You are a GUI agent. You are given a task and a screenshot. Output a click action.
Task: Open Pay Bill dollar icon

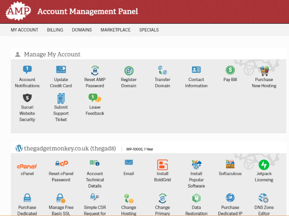tap(230, 70)
